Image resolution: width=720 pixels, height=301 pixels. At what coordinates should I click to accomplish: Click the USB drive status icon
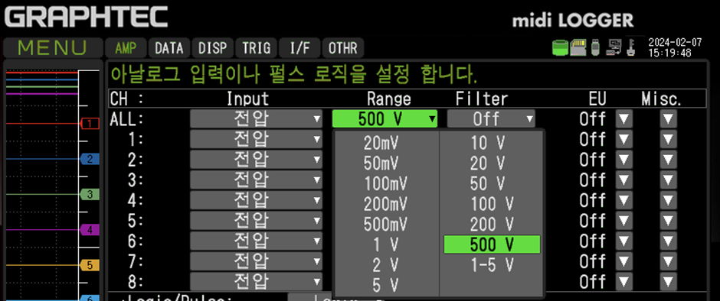pos(596,47)
